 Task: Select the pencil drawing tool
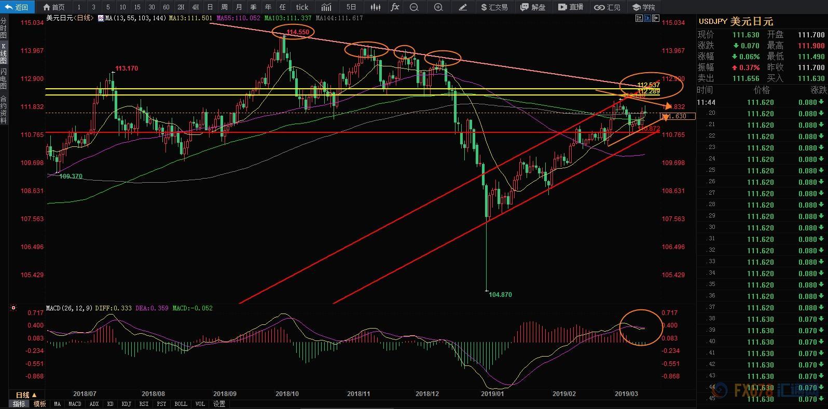463,7
